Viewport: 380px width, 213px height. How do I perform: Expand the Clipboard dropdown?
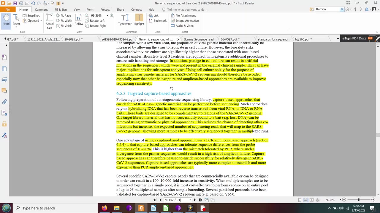pos(41,21)
